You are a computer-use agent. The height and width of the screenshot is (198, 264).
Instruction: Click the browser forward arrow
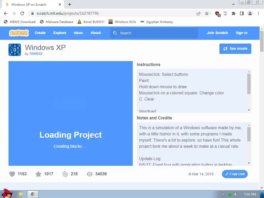14,13
